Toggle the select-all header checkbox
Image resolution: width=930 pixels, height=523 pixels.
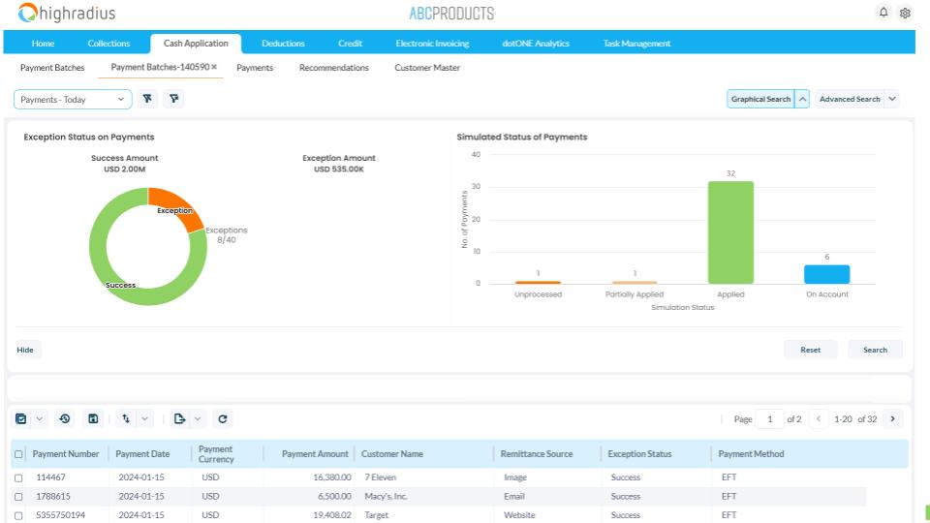coord(18,454)
